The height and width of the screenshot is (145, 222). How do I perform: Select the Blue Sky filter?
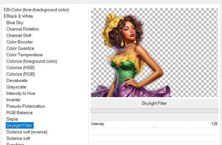(x=15, y=23)
